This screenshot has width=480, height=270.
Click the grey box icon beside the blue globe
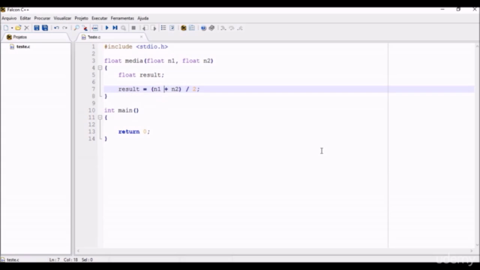211,28
